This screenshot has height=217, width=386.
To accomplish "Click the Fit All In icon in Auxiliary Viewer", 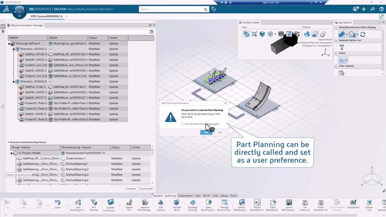I will (254, 34).
